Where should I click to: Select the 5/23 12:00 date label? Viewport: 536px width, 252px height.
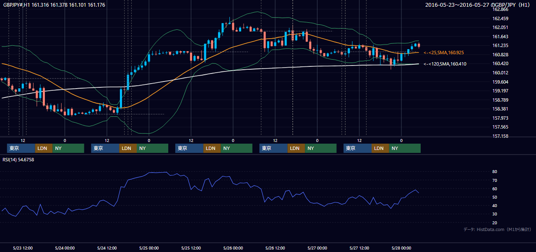pyautogui.click(x=23, y=248)
